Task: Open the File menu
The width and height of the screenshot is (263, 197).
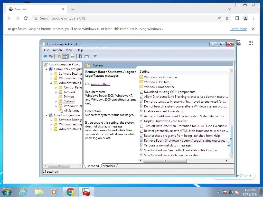Action: [46, 50]
